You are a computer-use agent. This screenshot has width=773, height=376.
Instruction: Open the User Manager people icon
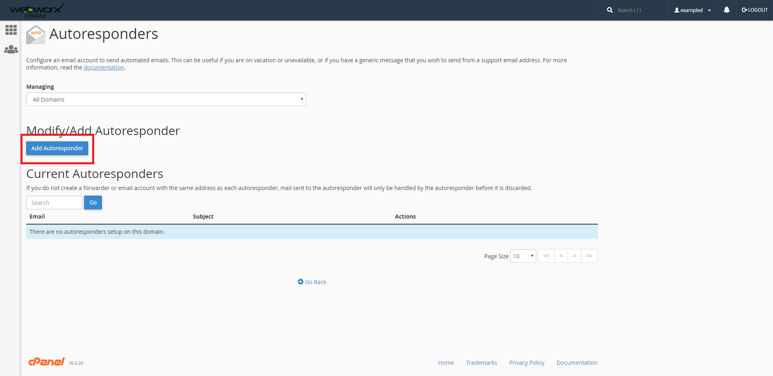[x=11, y=49]
